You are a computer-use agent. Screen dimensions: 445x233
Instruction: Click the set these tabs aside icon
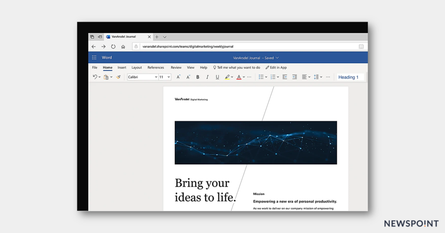coord(100,37)
